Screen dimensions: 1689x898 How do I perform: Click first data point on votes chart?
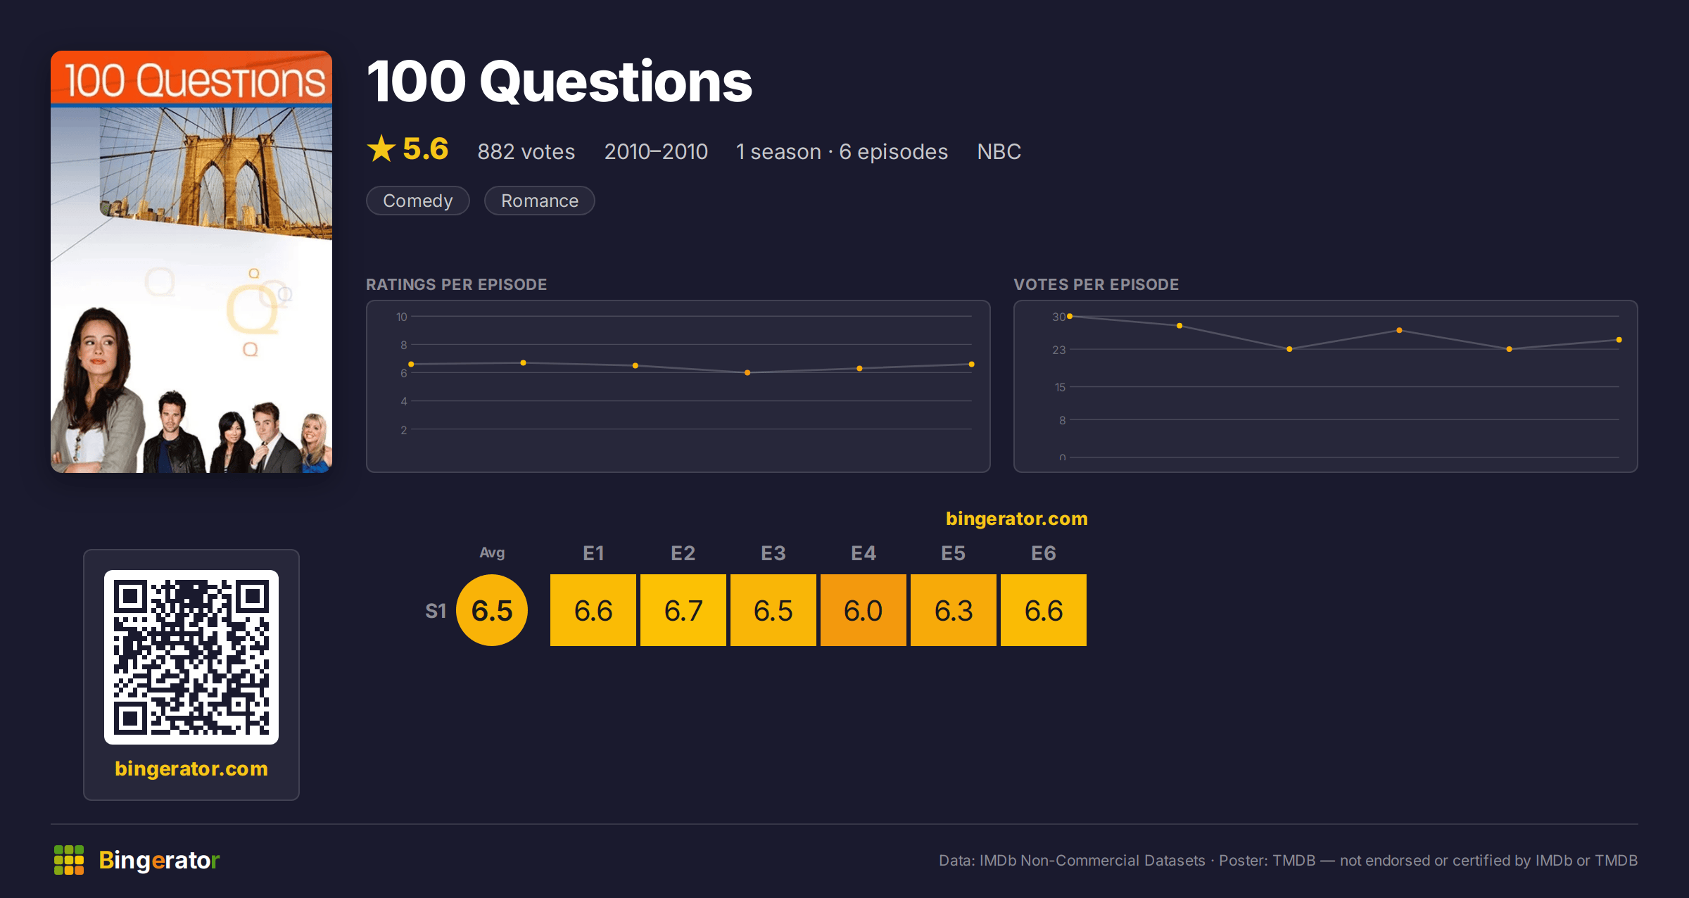(1070, 317)
